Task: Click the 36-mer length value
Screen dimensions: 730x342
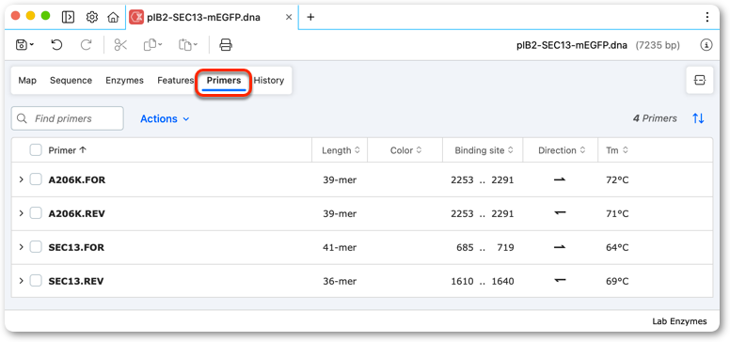Action: click(x=340, y=281)
